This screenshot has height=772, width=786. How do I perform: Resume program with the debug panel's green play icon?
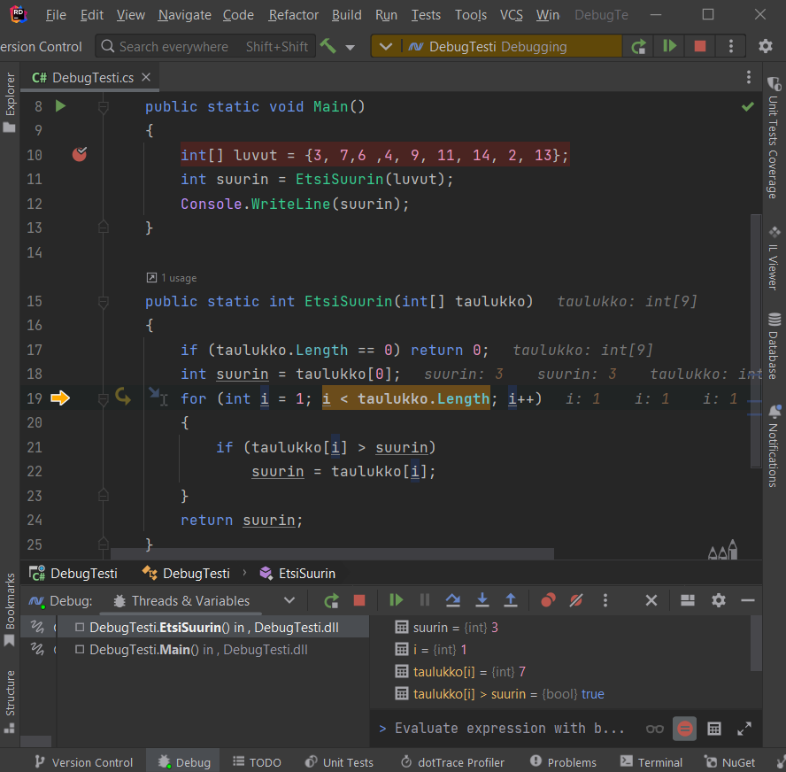(x=396, y=600)
